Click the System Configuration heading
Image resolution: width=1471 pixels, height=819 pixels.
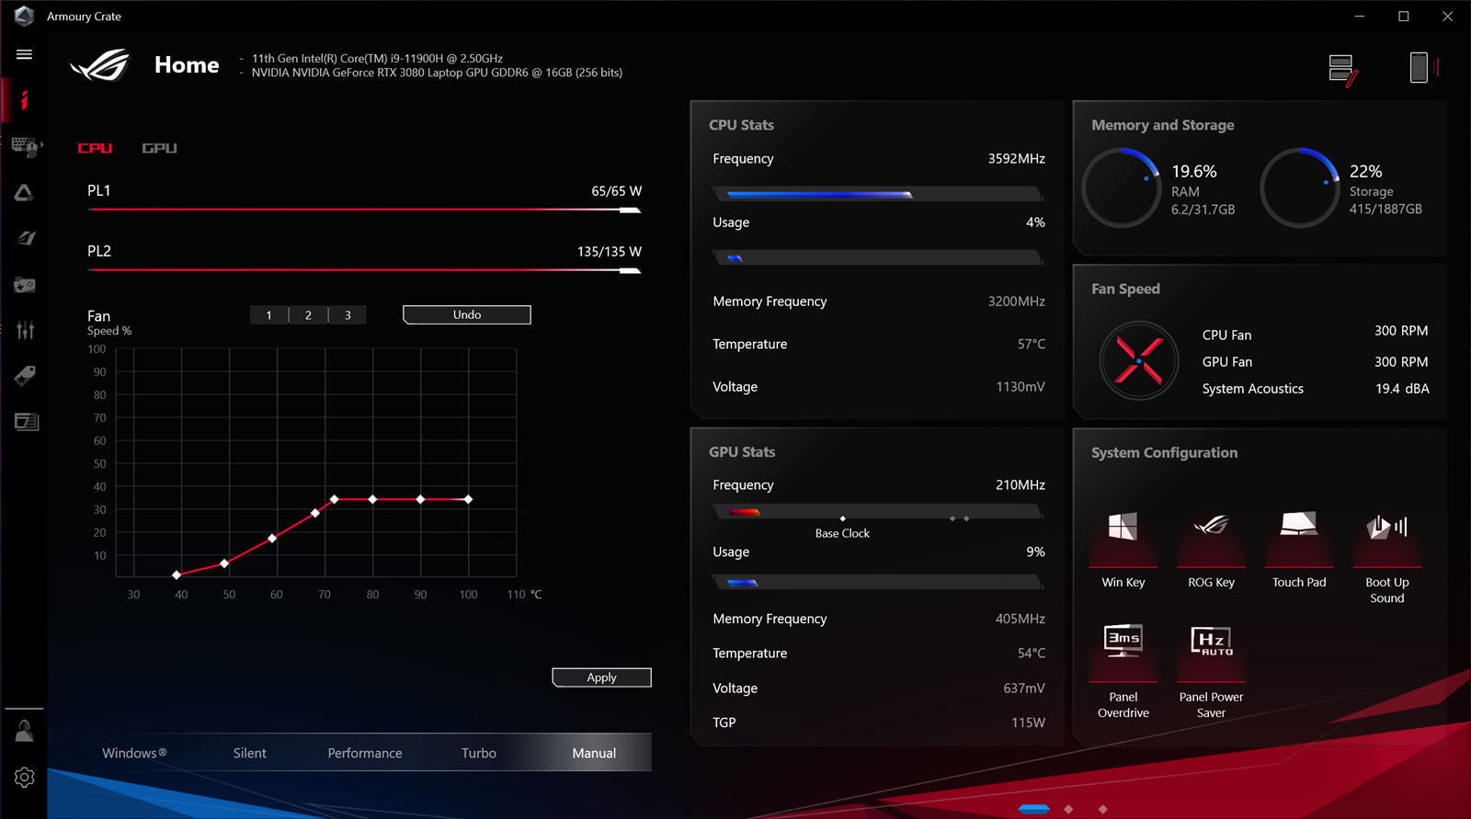(x=1165, y=453)
